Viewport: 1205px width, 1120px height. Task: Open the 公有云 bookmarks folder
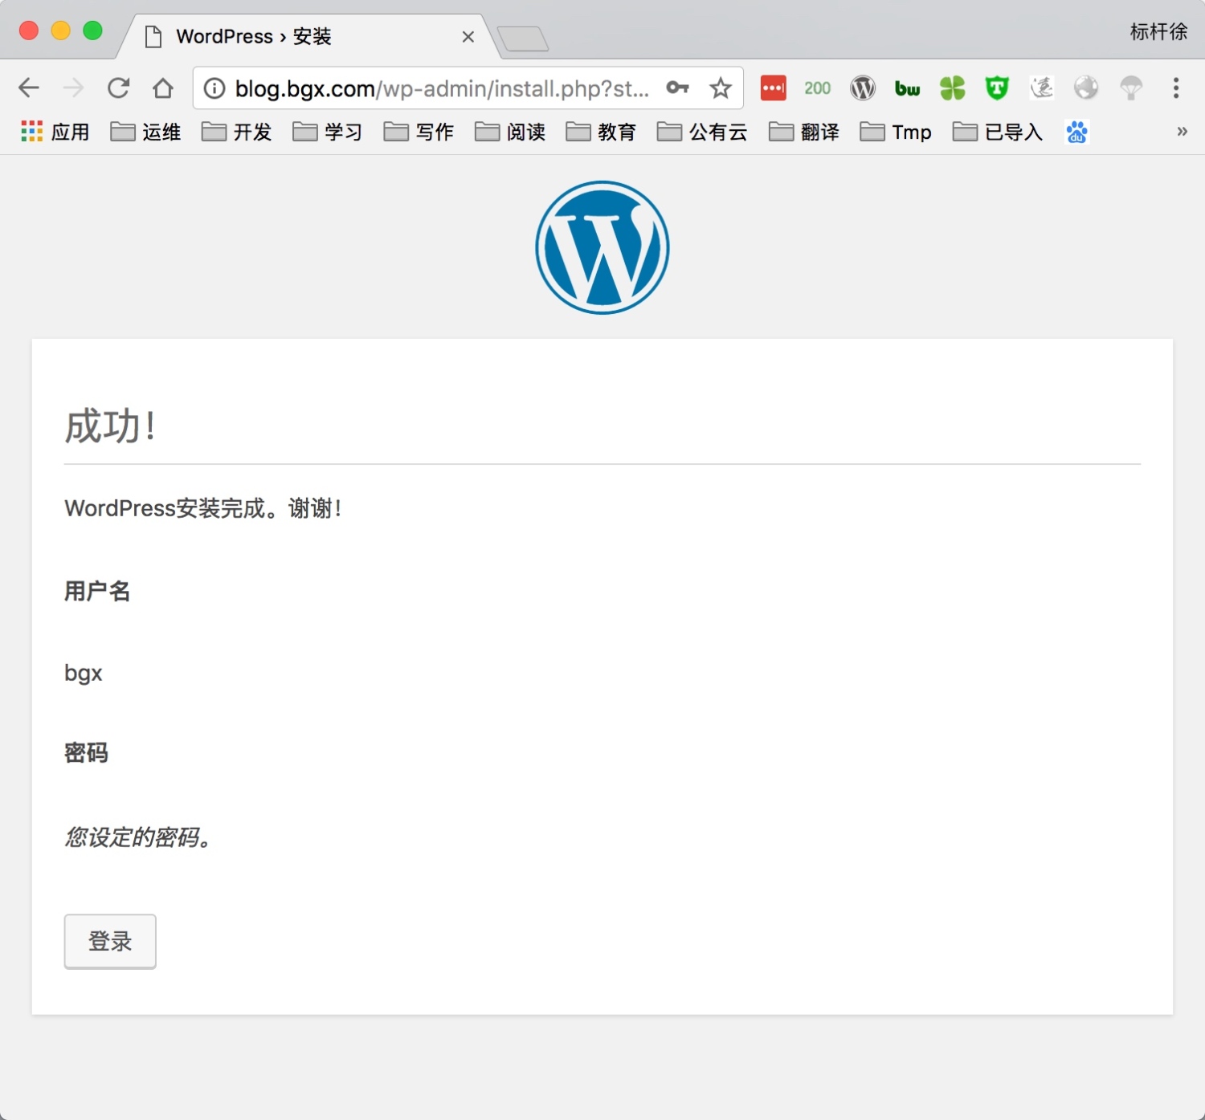pyautogui.click(x=702, y=132)
